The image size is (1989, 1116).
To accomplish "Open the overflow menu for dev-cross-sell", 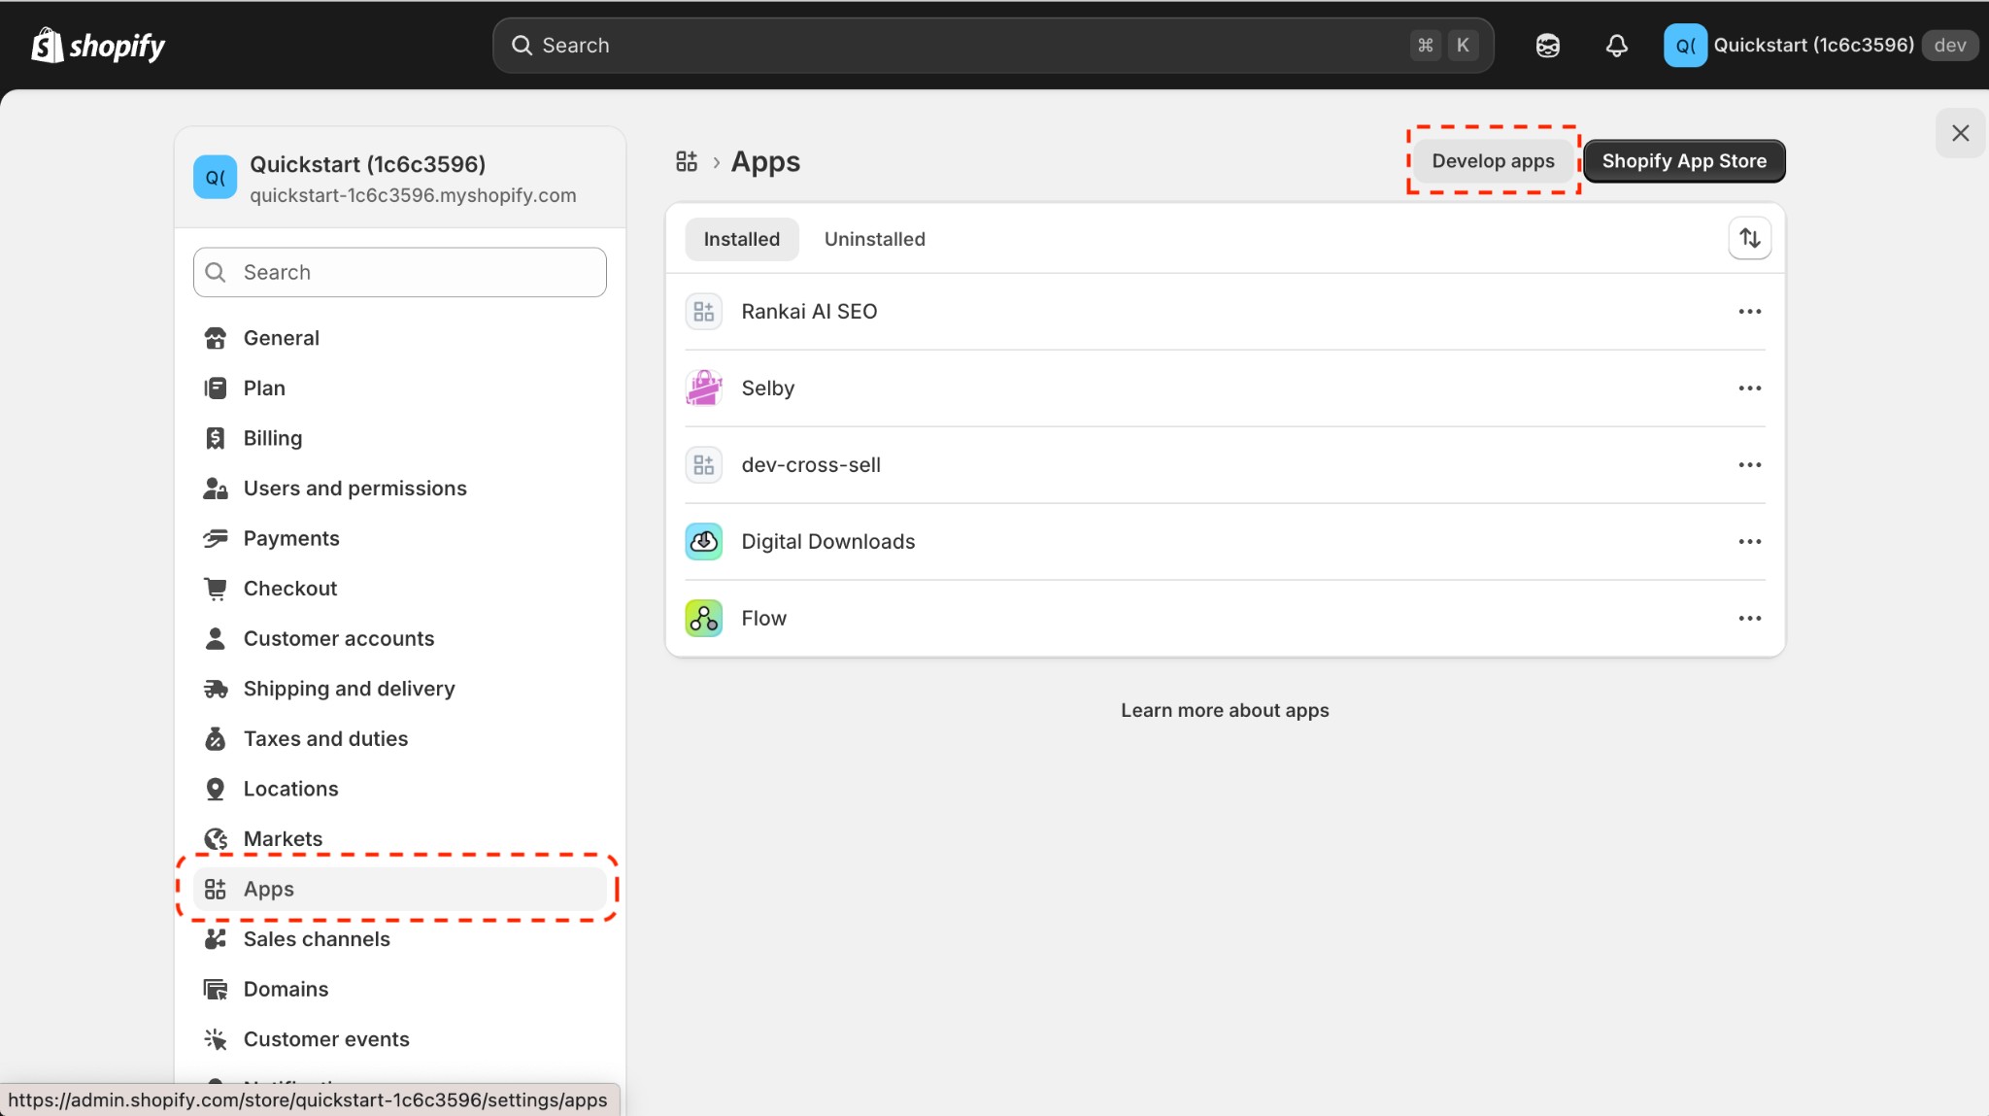I will [x=1750, y=464].
